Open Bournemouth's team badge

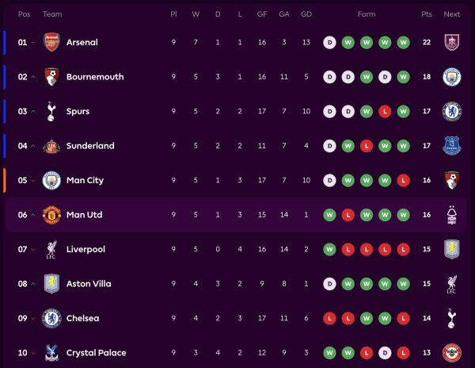[51, 77]
